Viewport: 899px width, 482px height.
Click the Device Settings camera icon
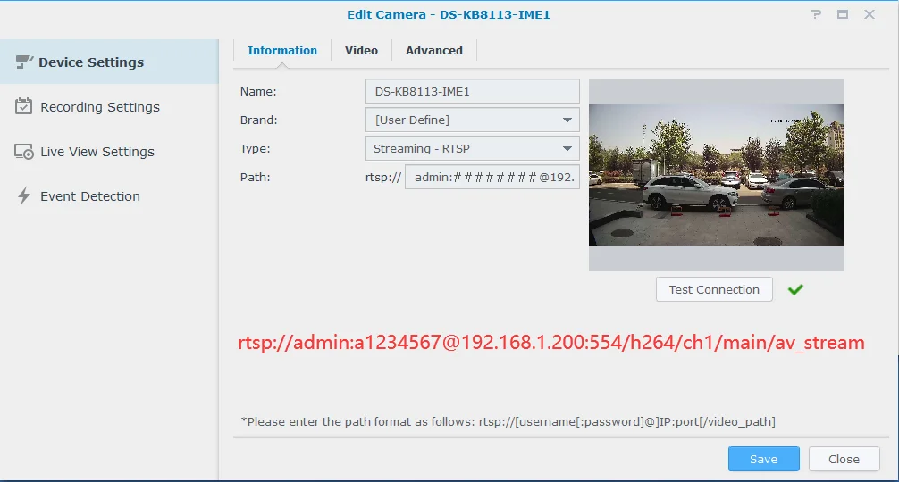[23, 62]
